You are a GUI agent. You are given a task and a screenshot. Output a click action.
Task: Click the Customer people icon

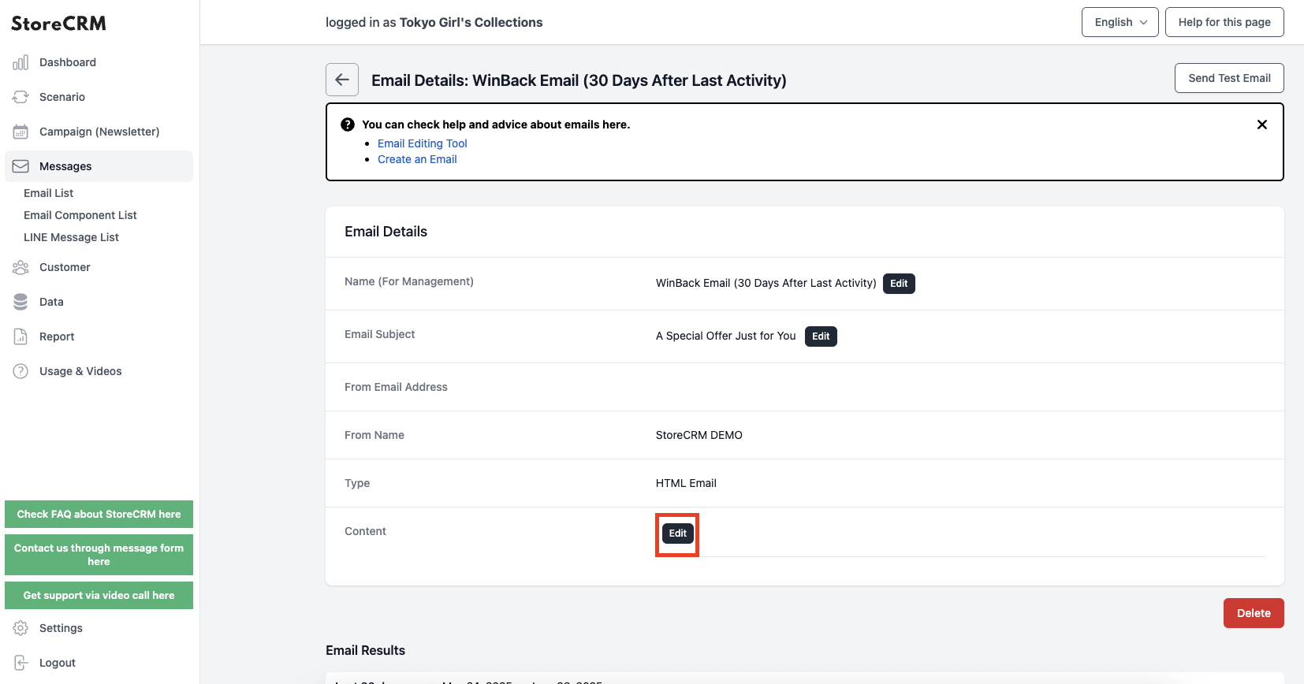20,267
